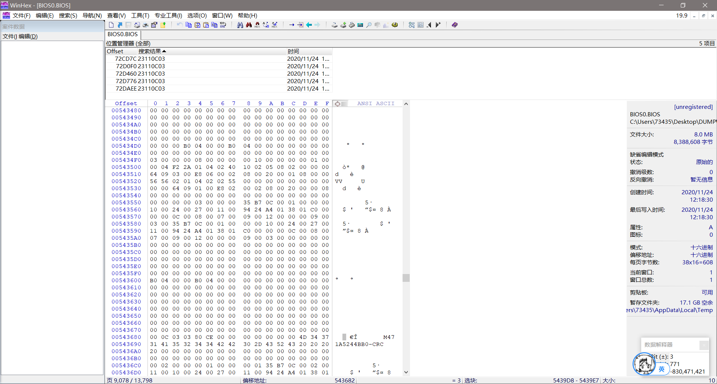The image size is (717, 384).
Task: Open the 编辑(E) menu
Action: [x=45, y=16]
